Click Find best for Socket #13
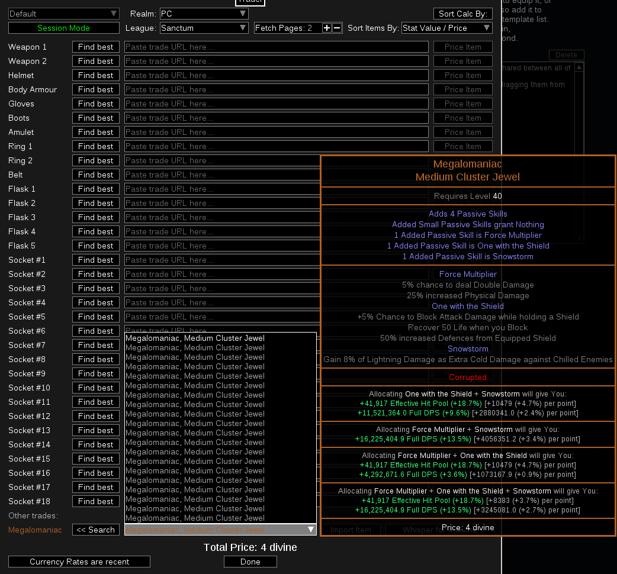This screenshot has height=574, width=617. [95, 430]
